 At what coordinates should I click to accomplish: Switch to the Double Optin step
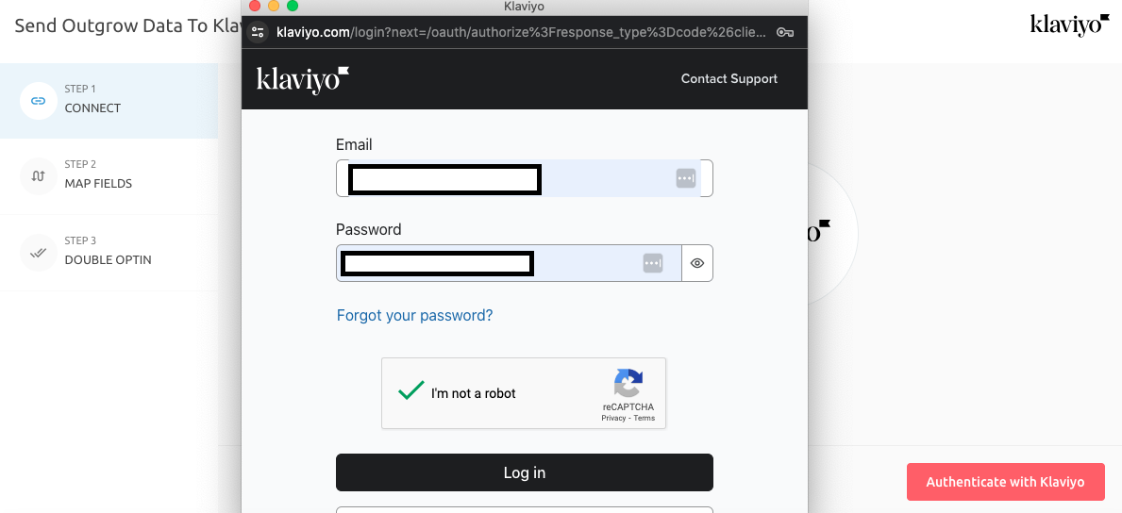[x=108, y=259]
